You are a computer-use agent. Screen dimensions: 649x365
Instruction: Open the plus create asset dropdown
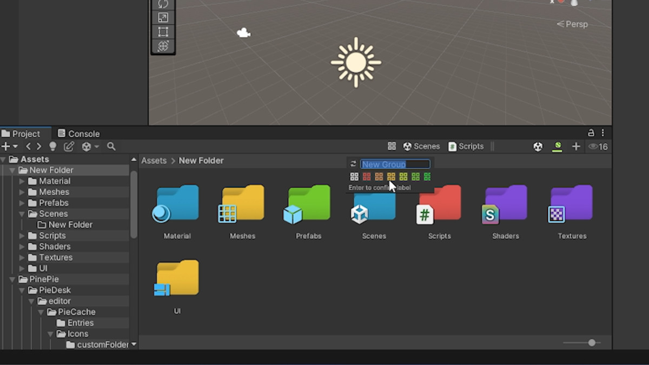pos(9,147)
